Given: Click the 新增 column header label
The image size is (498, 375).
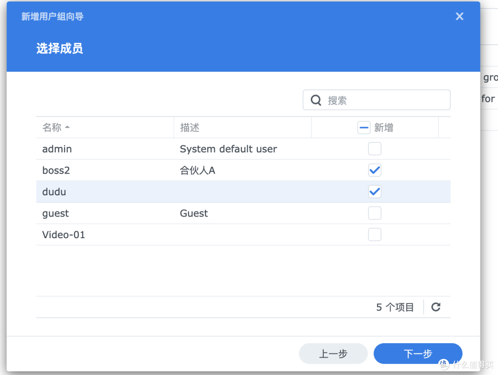Looking at the screenshot, I should coord(384,128).
